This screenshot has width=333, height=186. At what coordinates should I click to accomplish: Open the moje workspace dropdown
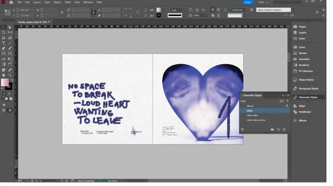[263, 2]
